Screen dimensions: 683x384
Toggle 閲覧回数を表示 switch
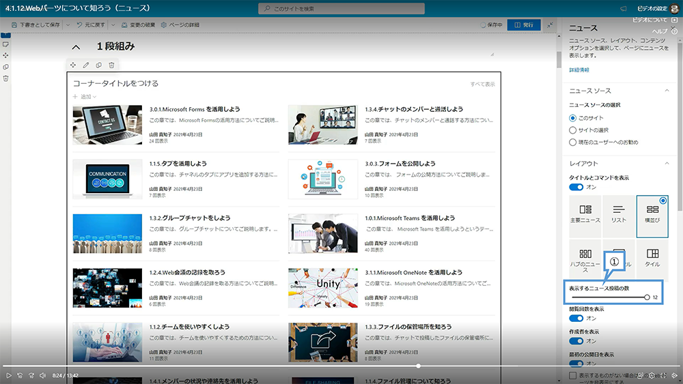pyautogui.click(x=576, y=319)
